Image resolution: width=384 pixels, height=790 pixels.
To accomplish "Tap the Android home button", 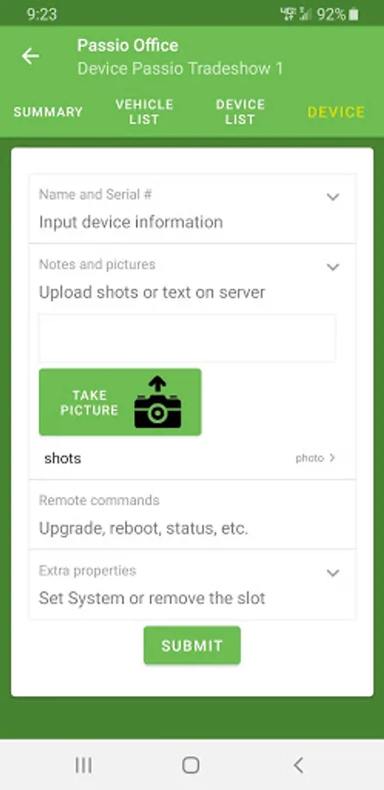I will coord(191,765).
